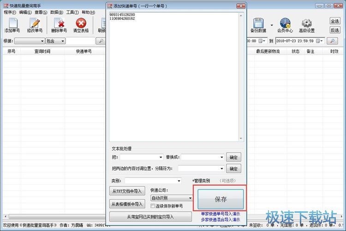Open the 多家快递混合导入演示 link

(x=220, y=220)
